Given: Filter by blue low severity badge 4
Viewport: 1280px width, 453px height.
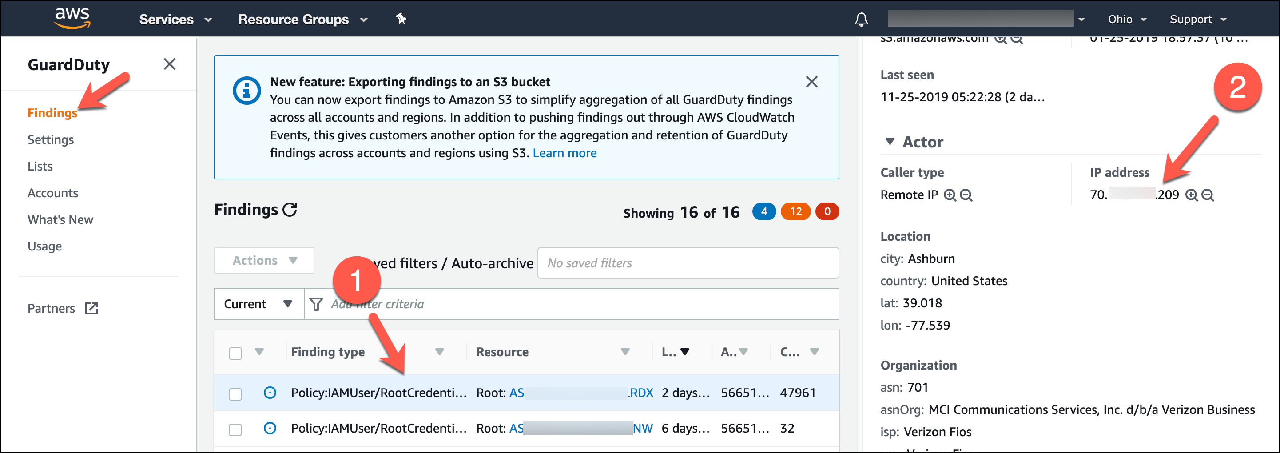Looking at the screenshot, I should [764, 211].
